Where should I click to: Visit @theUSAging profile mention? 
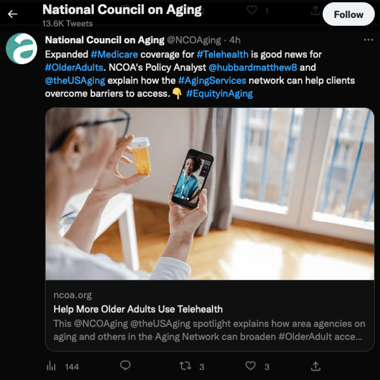75,80
